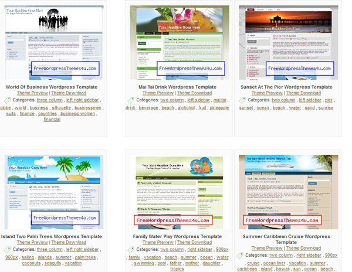Select the 'sand' category tag
This screenshot has width=352, height=272.
pos(310,108)
